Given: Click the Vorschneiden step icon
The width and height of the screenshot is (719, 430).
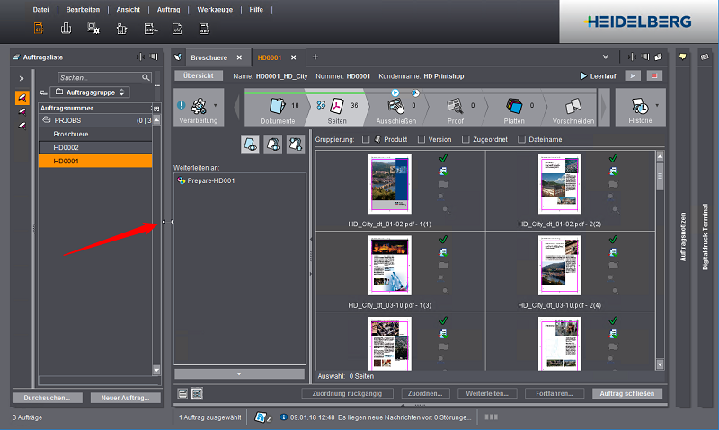Looking at the screenshot, I should coord(573,107).
